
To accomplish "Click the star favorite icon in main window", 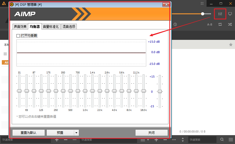I will tap(231, 45).
